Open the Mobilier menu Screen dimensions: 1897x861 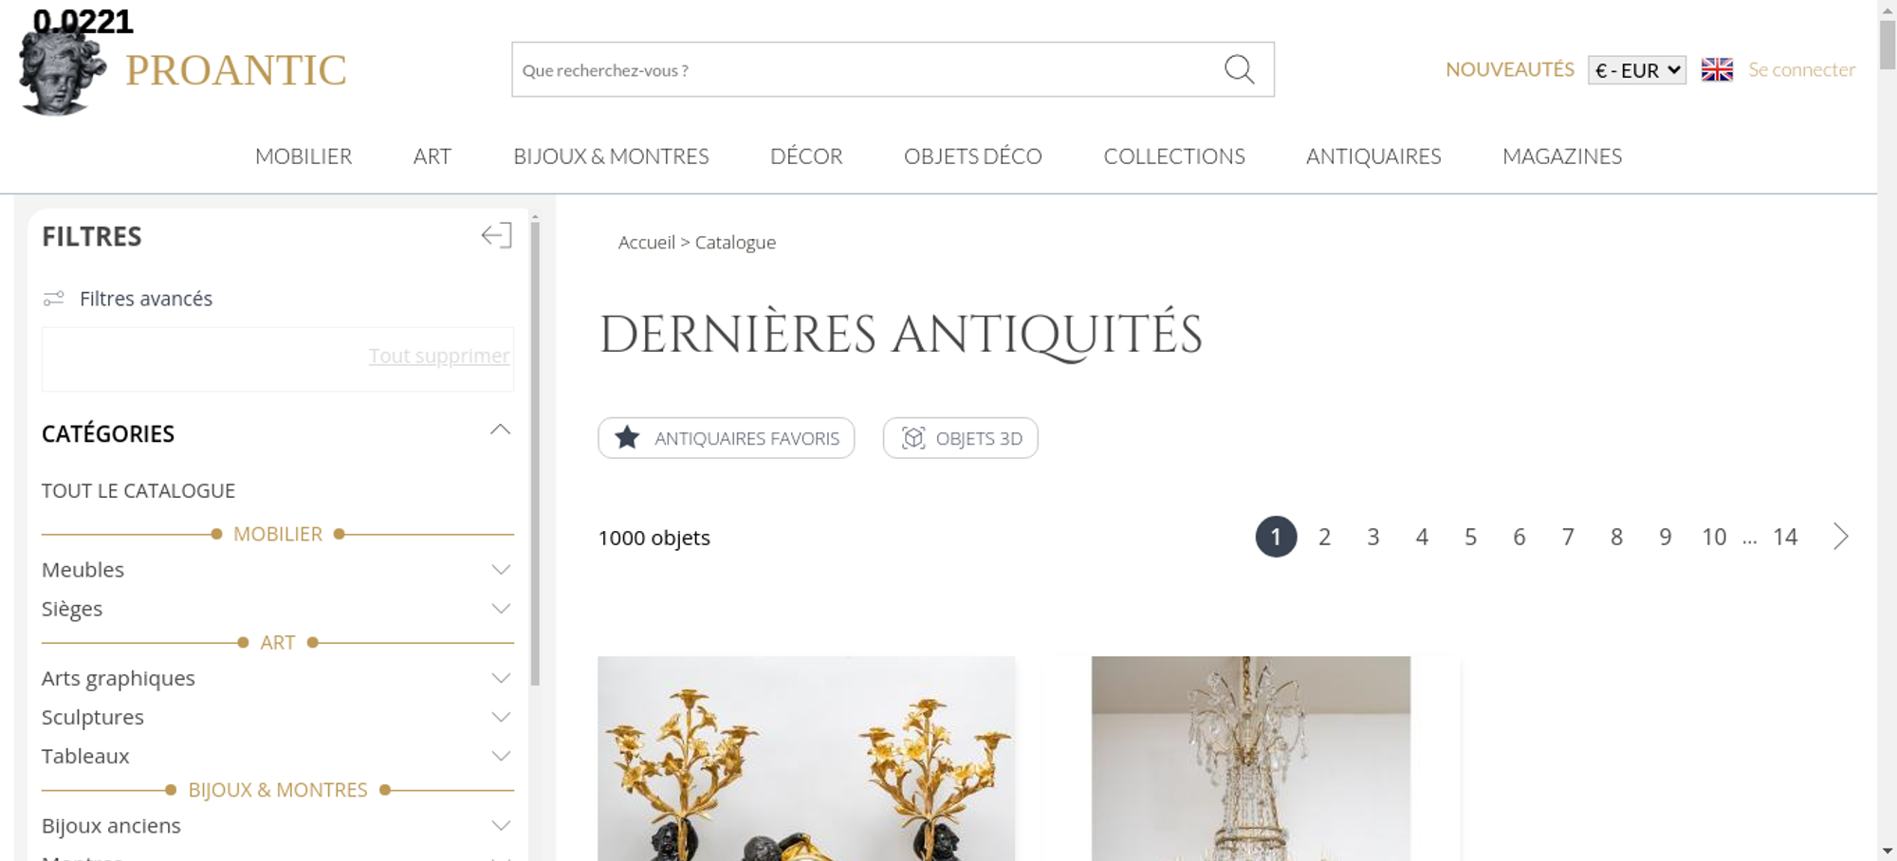click(x=304, y=156)
